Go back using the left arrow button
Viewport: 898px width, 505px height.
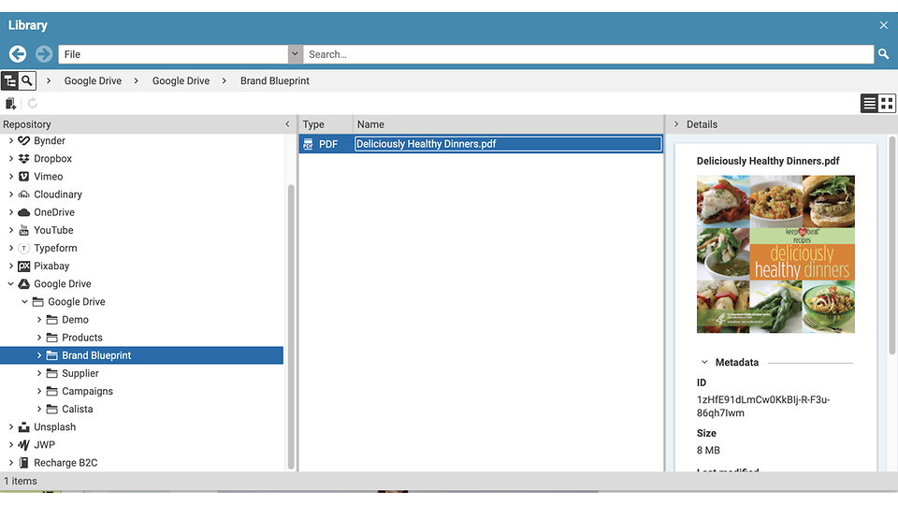click(x=18, y=54)
